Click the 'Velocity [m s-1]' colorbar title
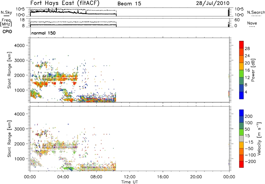 (x=259, y=139)
